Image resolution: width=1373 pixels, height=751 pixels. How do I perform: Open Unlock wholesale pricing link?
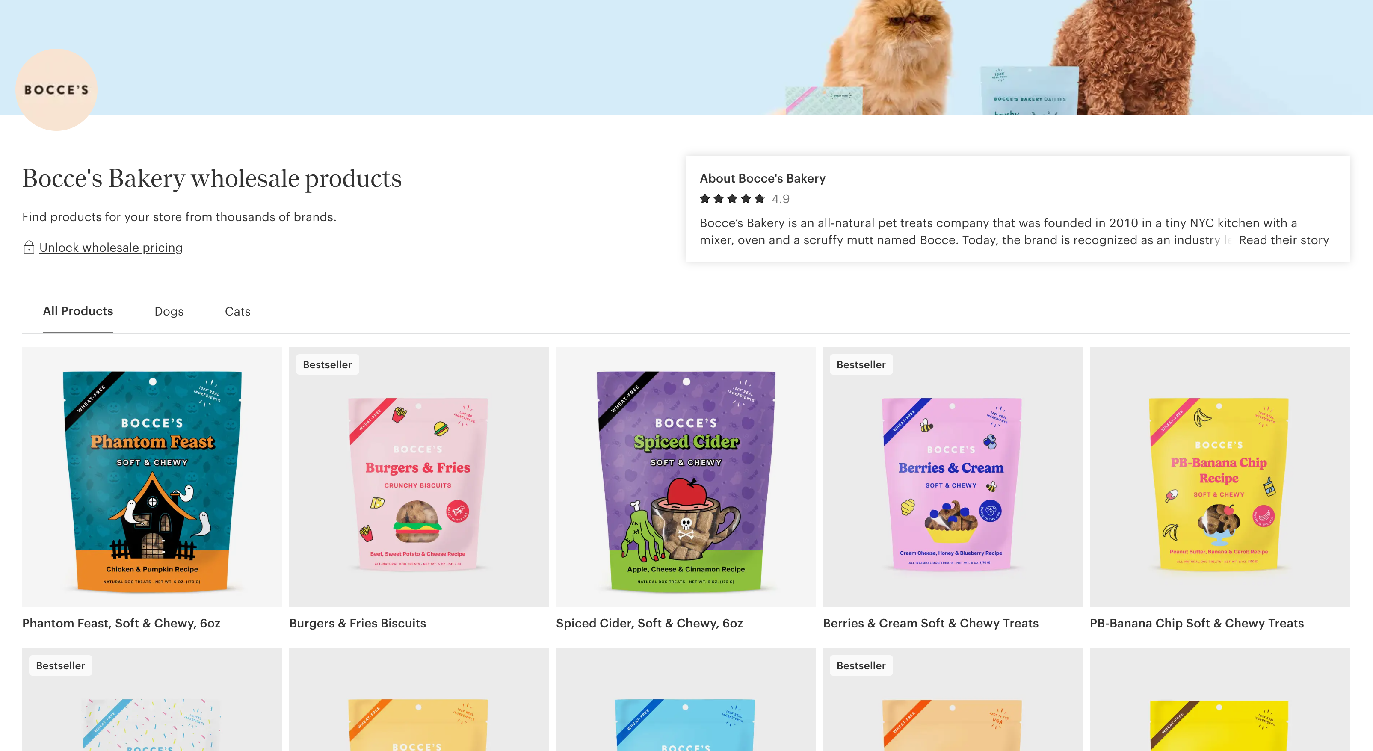pyautogui.click(x=111, y=248)
